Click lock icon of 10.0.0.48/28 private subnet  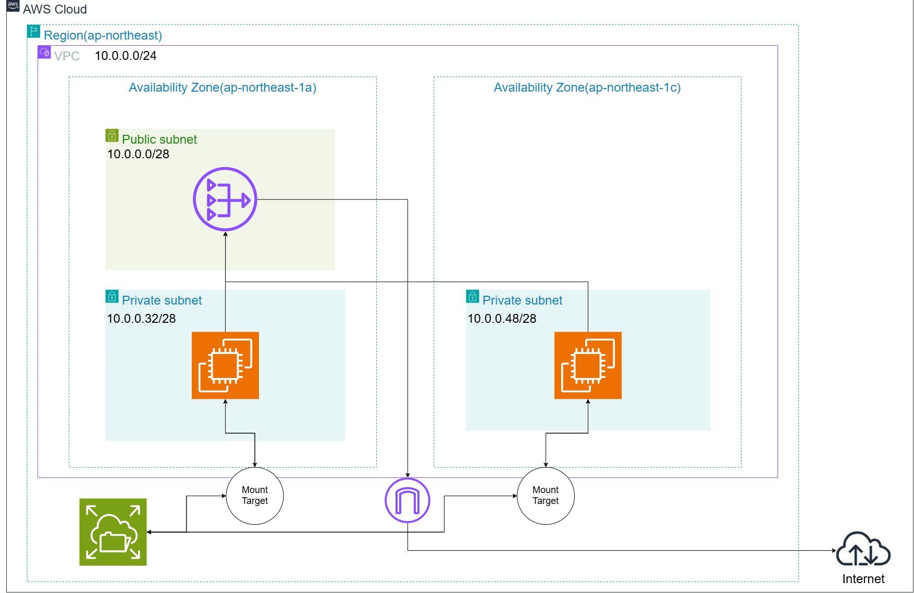pyautogui.click(x=473, y=296)
